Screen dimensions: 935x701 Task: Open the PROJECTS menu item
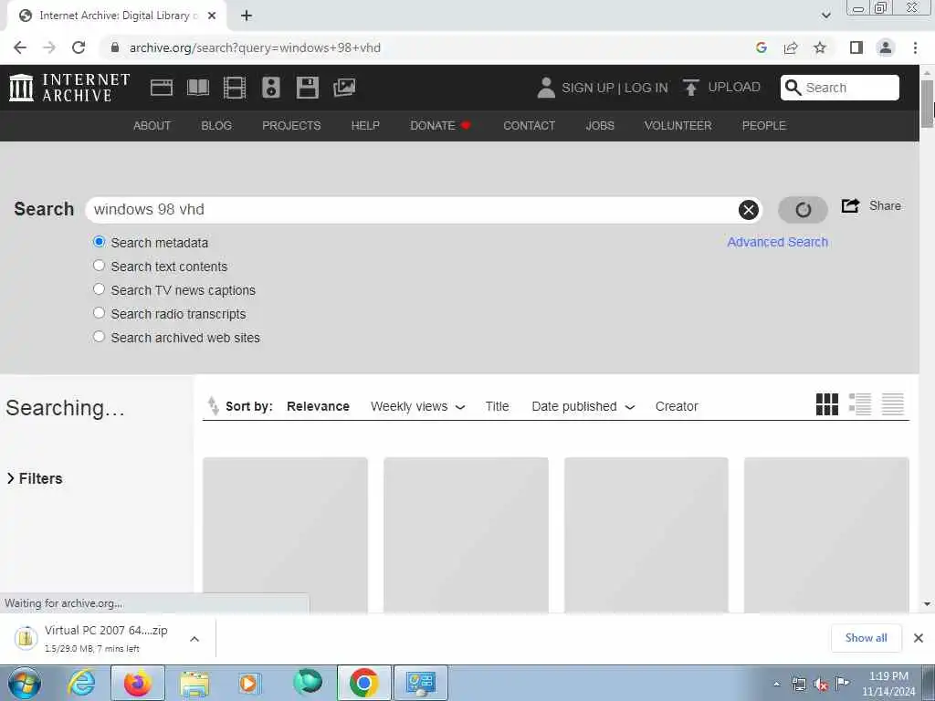click(291, 126)
